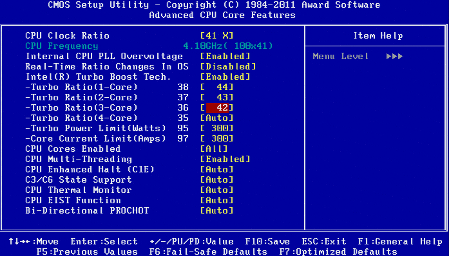
Task: Select Turbo Power Limit Watts value
Action: coord(216,129)
